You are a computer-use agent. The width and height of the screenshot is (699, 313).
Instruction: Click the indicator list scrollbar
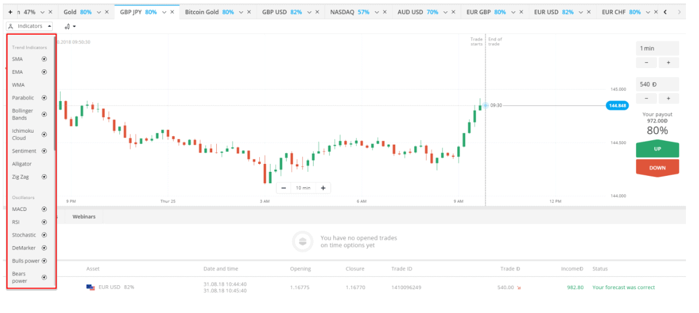(x=54, y=94)
